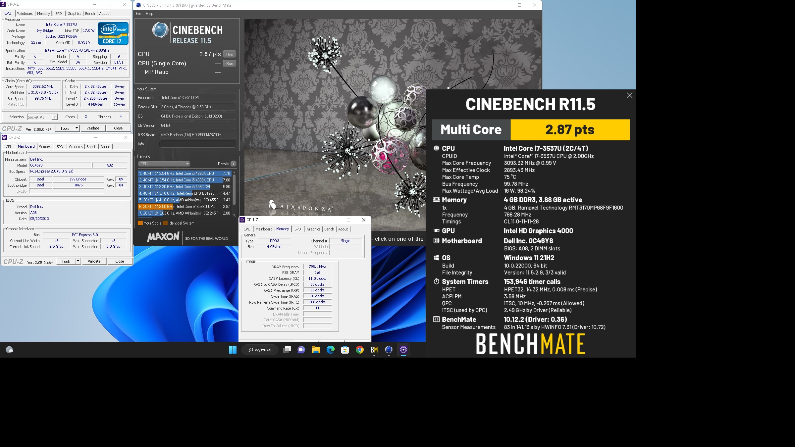Click the Your Score orange legend swatch
The width and height of the screenshot is (795, 447).
click(x=140, y=223)
